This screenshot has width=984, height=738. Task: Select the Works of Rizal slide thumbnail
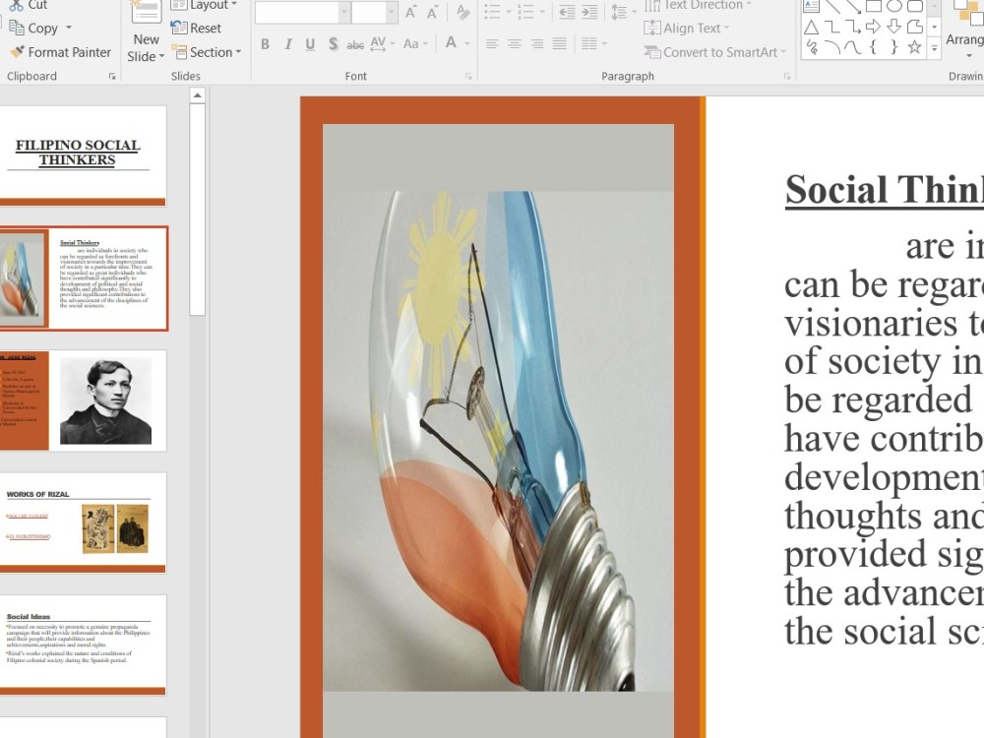click(83, 523)
